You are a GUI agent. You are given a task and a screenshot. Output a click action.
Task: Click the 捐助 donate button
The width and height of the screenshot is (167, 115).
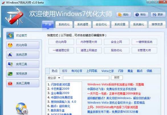tap(124, 15)
